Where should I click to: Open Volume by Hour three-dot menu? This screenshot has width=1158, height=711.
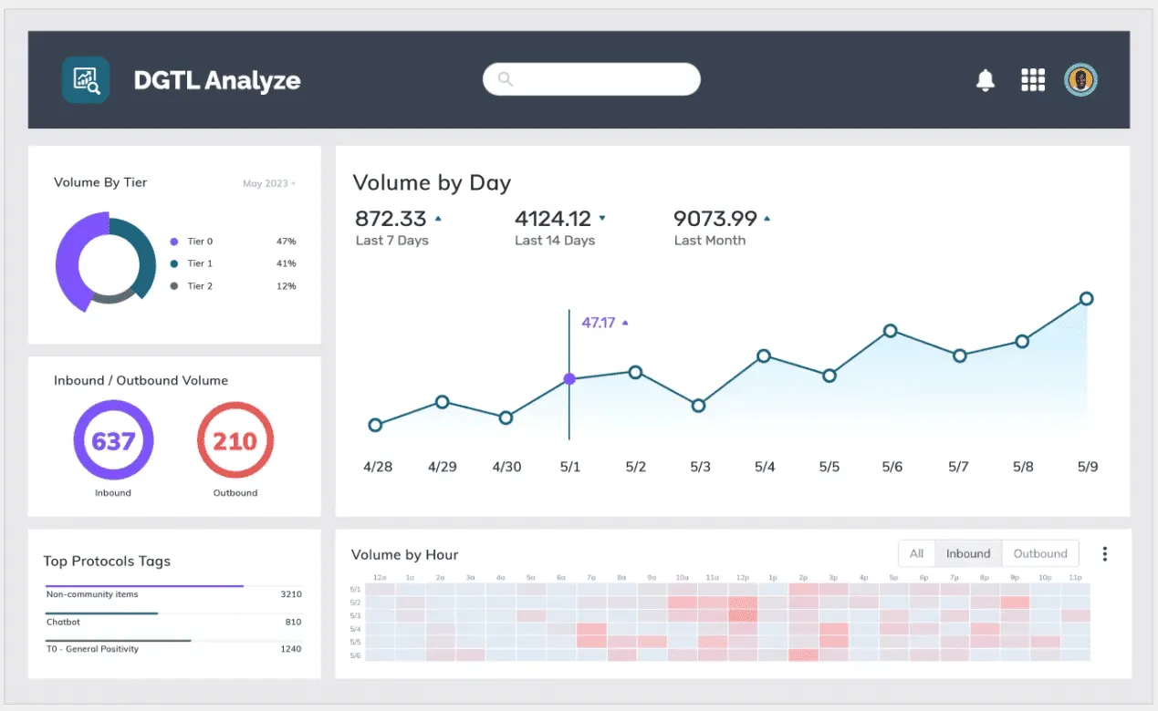[1105, 554]
